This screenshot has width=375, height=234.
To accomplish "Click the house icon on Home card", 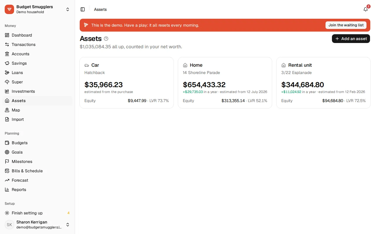I will pyautogui.click(x=185, y=65).
